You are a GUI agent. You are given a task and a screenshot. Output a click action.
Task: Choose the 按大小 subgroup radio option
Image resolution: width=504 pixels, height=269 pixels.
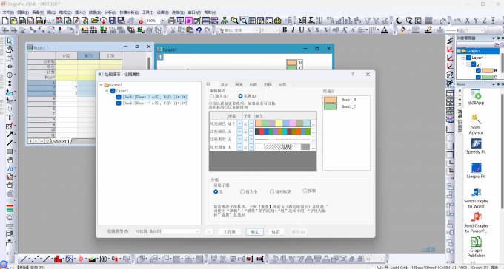coord(242,191)
